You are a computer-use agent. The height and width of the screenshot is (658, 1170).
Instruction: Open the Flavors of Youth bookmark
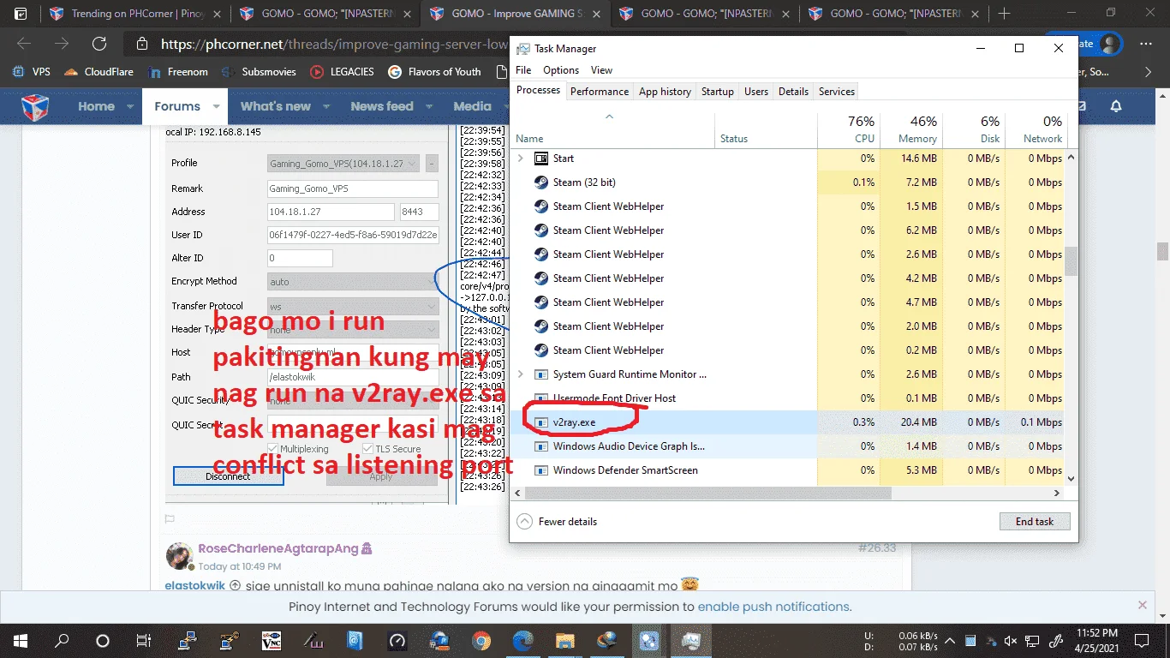click(x=434, y=72)
